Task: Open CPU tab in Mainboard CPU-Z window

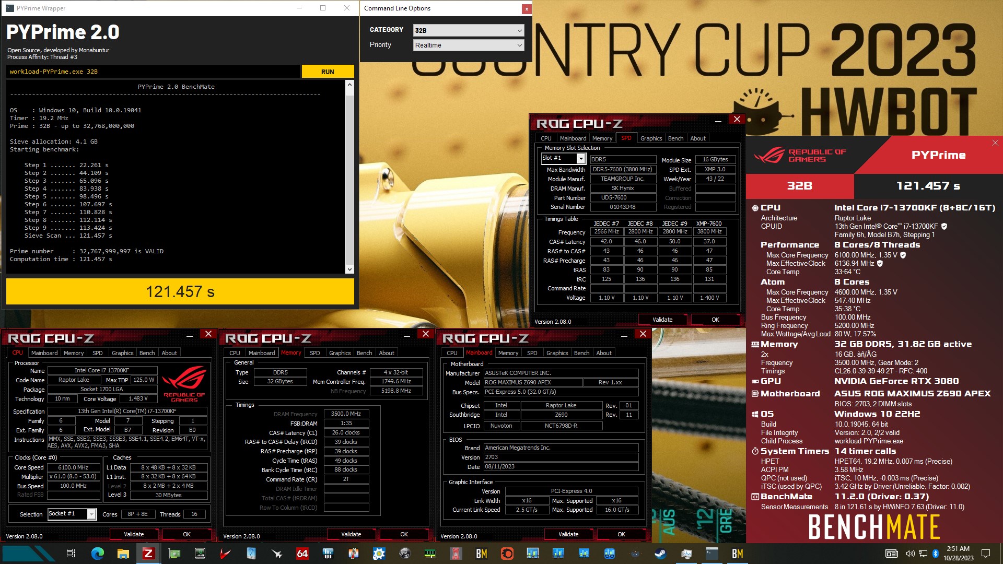Action: coord(452,353)
